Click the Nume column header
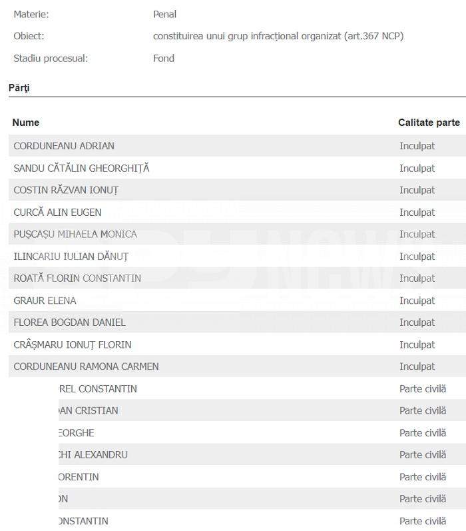Screen dimensions: 466x531 [x=26, y=123]
